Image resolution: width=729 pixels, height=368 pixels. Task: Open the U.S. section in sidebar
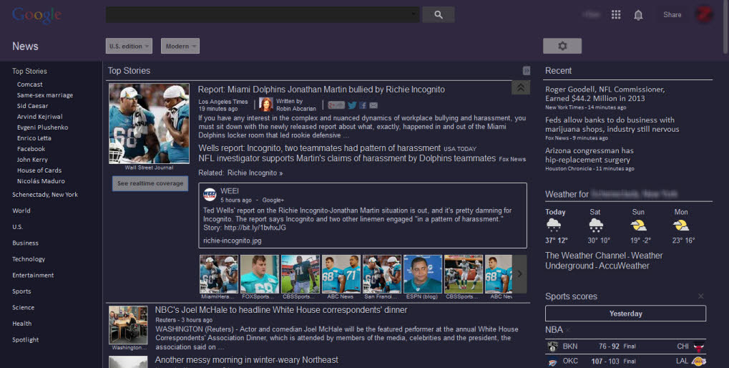pos(17,227)
